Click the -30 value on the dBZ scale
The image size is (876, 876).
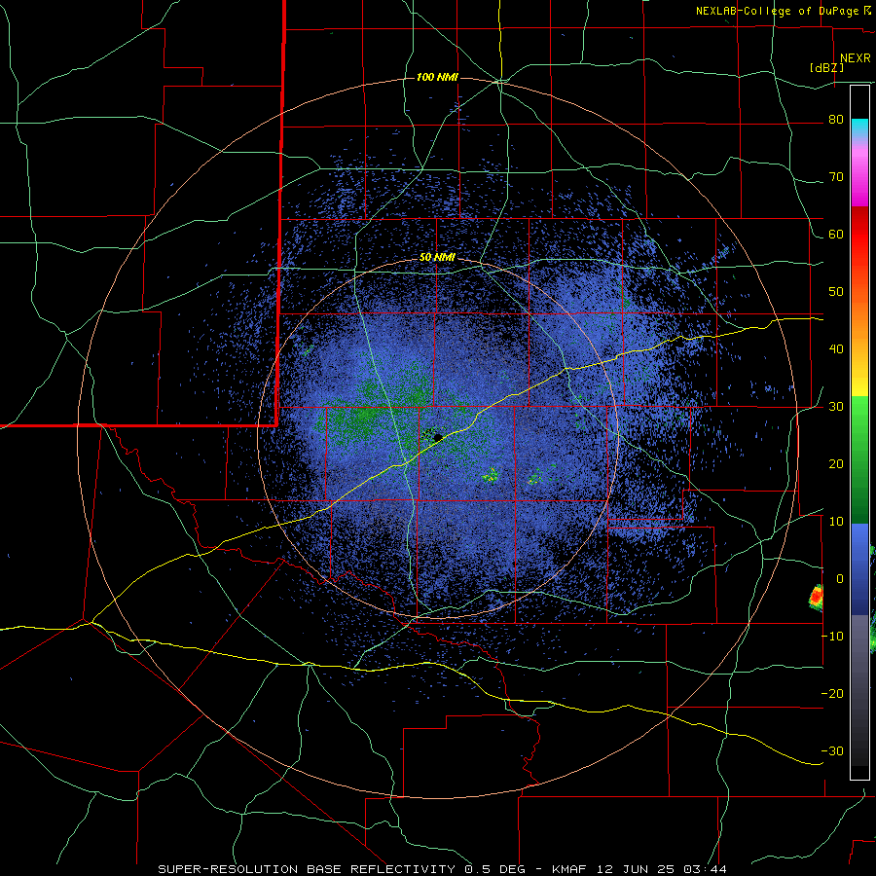832,750
